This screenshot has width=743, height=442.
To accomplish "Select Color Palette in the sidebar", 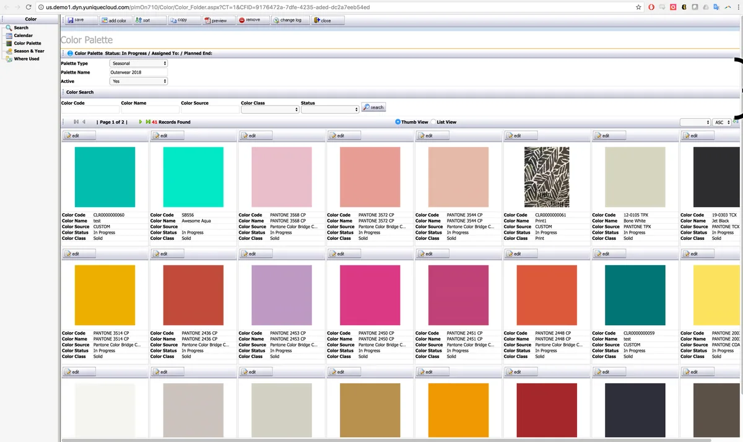I will point(28,43).
